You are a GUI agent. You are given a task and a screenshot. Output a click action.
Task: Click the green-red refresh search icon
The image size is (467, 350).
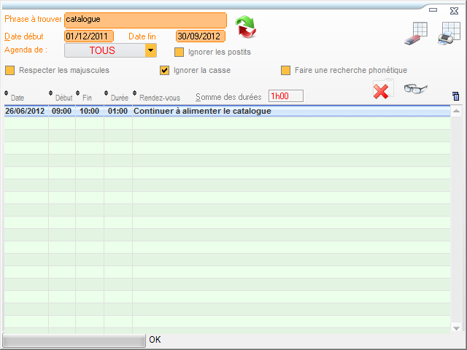tap(246, 27)
